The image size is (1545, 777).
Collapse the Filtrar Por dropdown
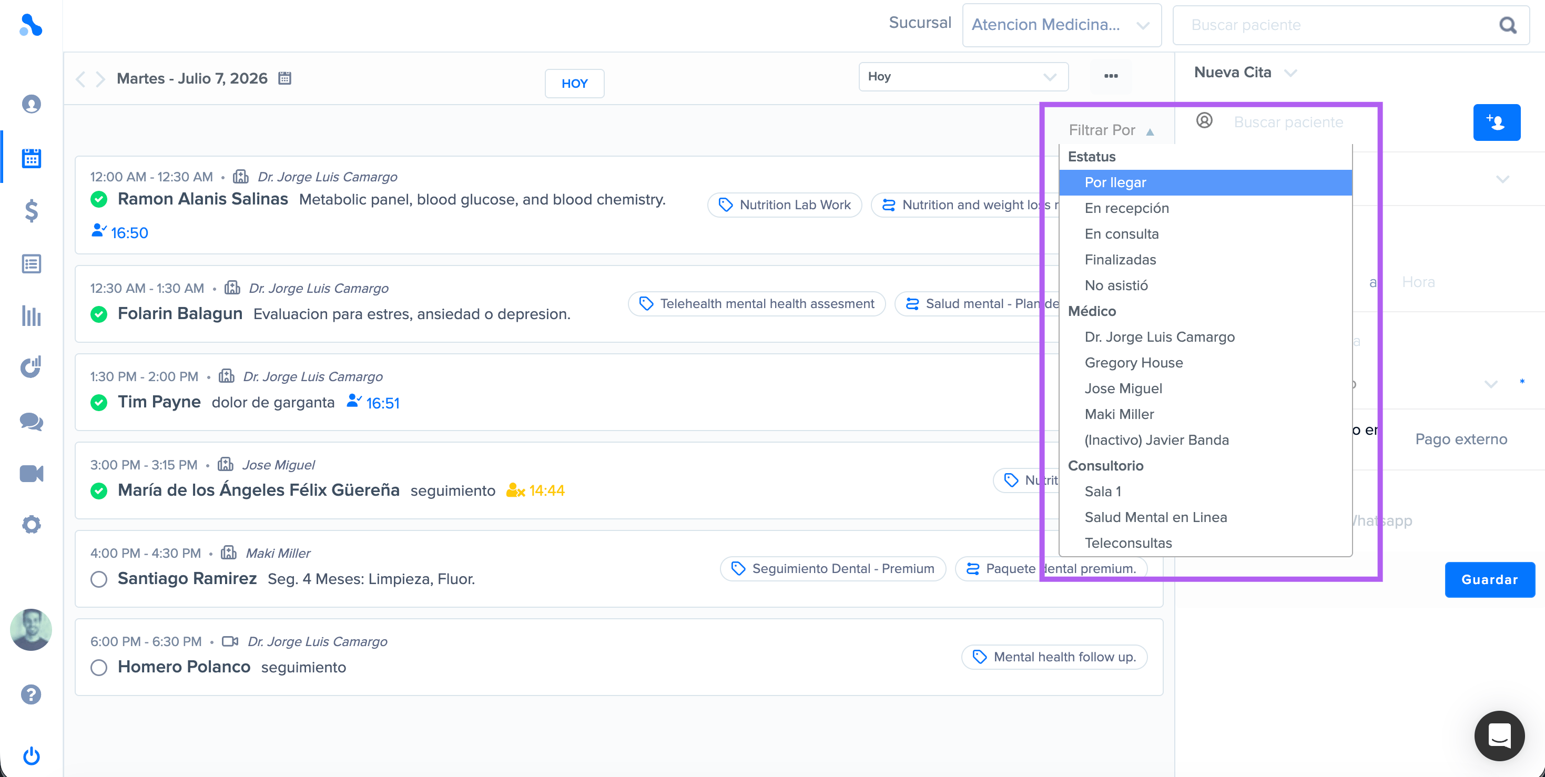(x=1111, y=130)
